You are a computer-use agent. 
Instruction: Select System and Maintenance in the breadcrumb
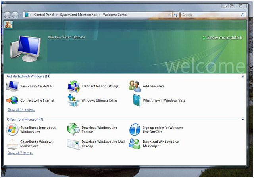79,15
